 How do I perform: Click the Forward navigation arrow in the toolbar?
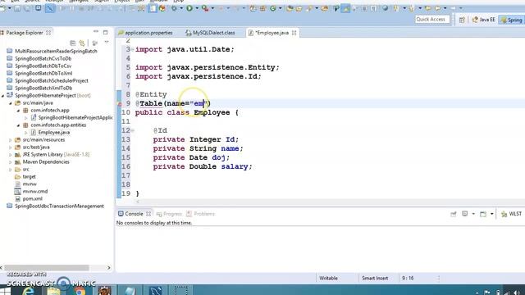pyautogui.click(x=453, y=8)
